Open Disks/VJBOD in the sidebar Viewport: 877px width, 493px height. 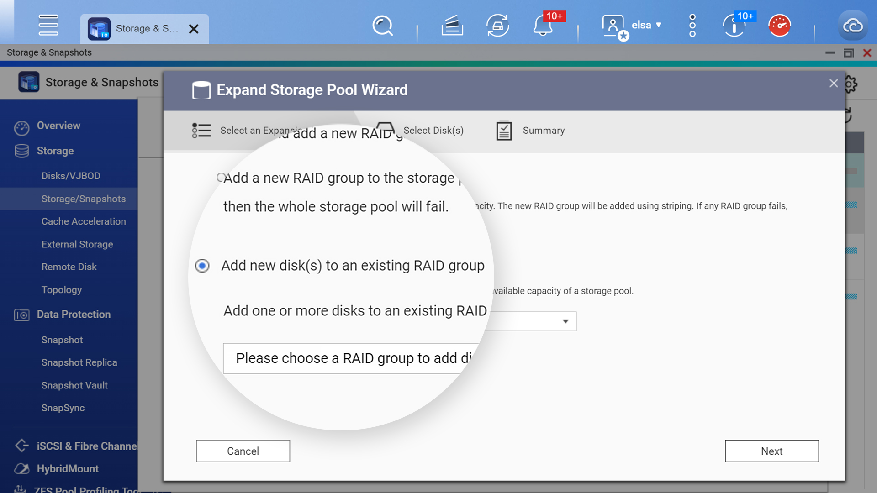tap(71, 176)
